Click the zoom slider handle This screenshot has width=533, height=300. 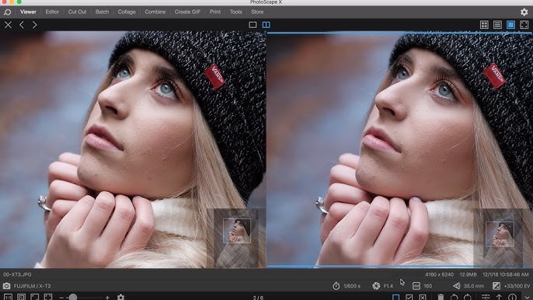pyautogui.click(x=73, y=297)
